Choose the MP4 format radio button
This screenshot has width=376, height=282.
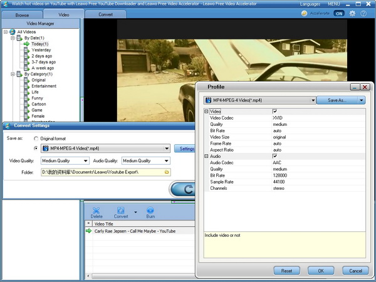click(x=36, y=149)
